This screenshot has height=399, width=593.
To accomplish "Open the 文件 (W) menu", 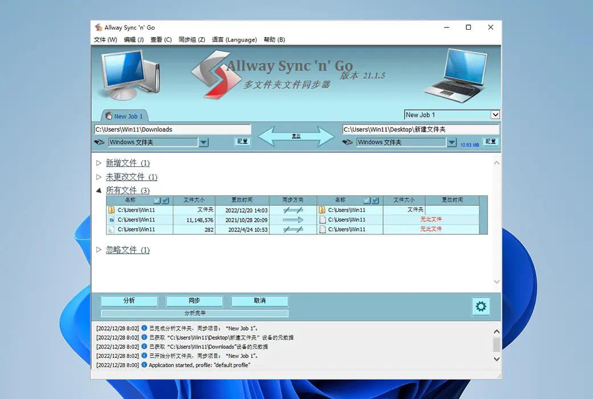I will (105, 40).
